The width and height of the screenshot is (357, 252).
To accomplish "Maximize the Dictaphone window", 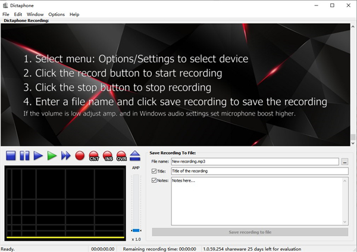I will pos(332,5).
